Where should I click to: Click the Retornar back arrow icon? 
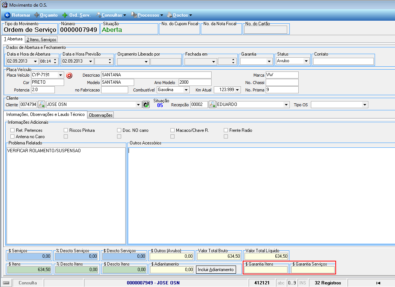[7, 15]
